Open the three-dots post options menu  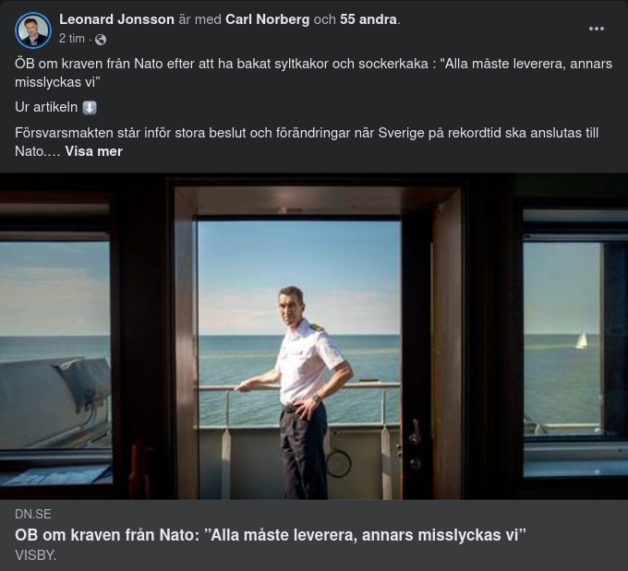[x=596, y=29]
